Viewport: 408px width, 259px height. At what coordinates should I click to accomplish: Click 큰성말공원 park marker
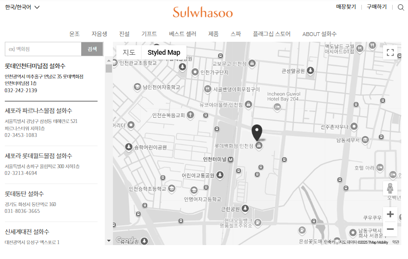310,71
